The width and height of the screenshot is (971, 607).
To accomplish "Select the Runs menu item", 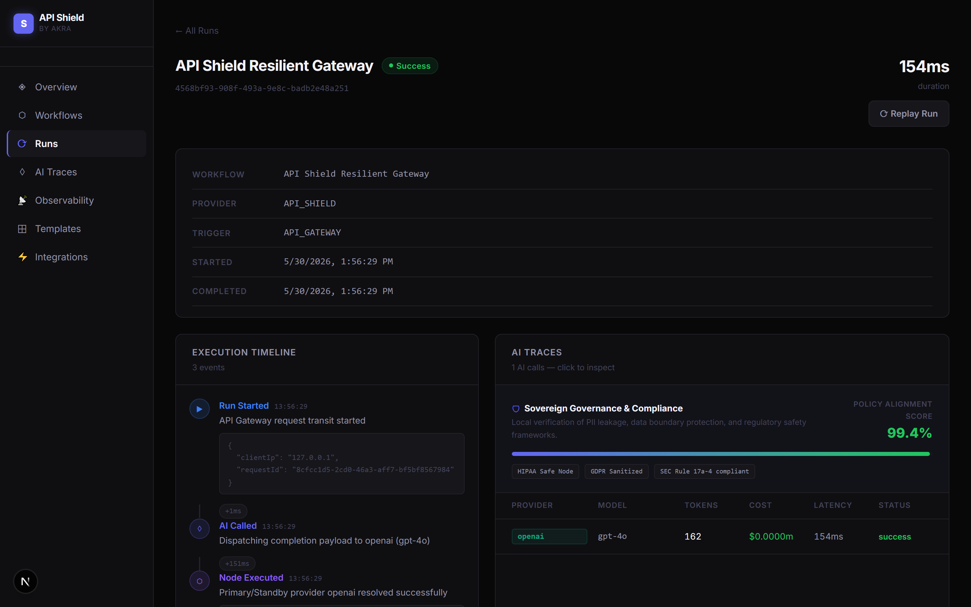I will coord(77,144).
